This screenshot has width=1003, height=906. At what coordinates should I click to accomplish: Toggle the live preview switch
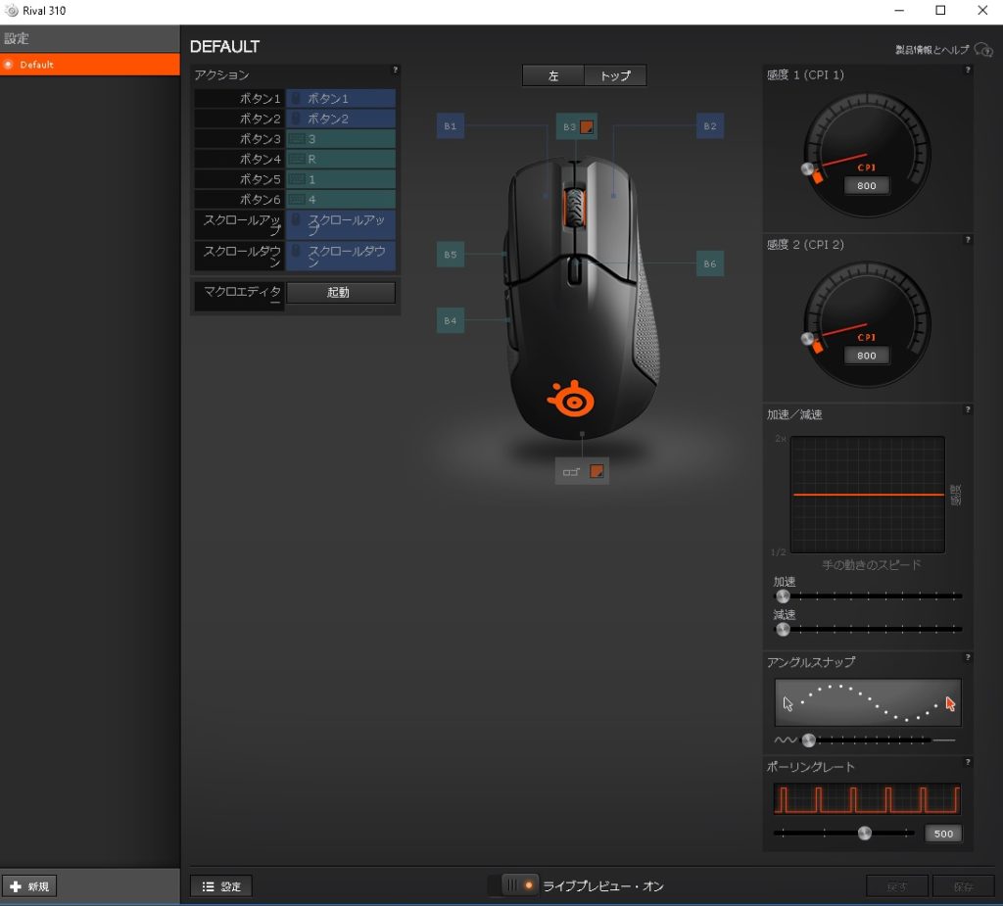pyautogui.click(x=519, y=885)
